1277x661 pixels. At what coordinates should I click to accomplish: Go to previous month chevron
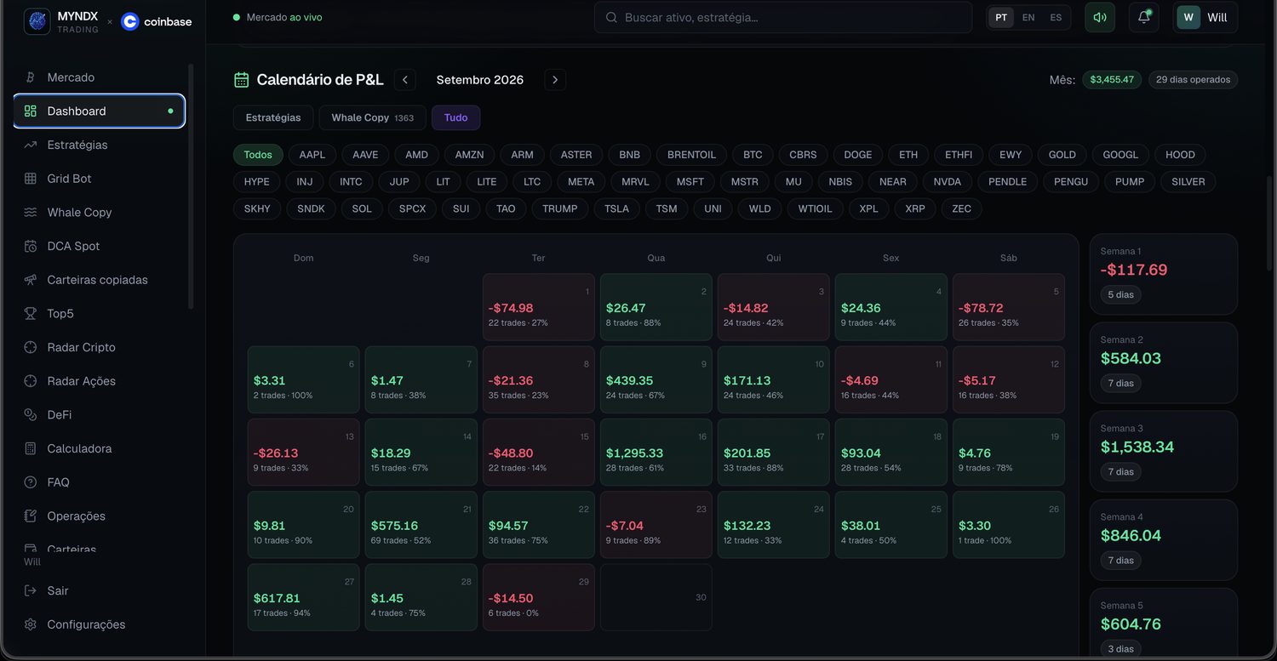[x=405, y=80]
